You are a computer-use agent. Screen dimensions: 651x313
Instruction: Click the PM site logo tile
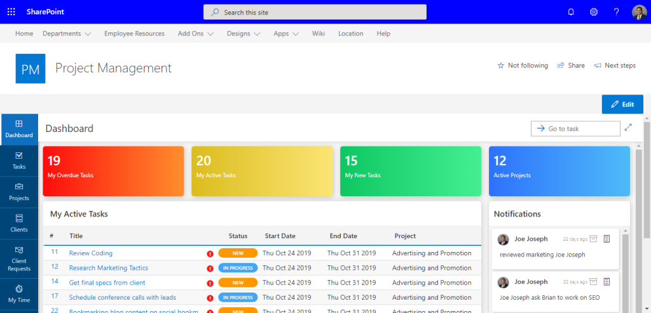(x=31, y=69)
